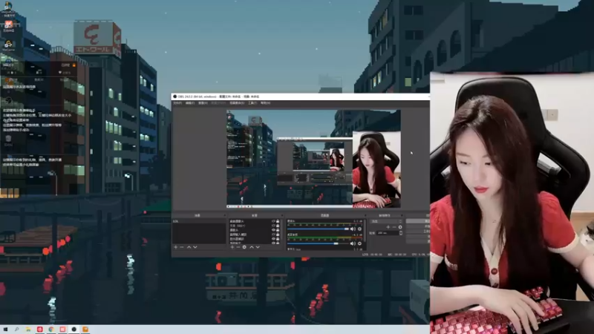Toggle visibility eye of the second source
594x334 pixels.
[x=273, y=226]
